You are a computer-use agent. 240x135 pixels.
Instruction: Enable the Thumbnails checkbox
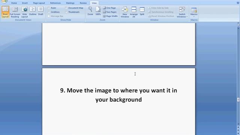(x=66, y=12)
